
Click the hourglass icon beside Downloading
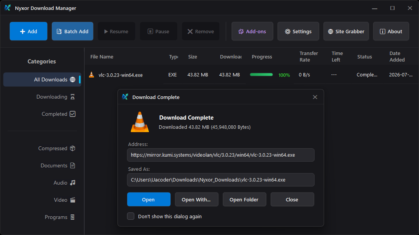tap(72, 97)
